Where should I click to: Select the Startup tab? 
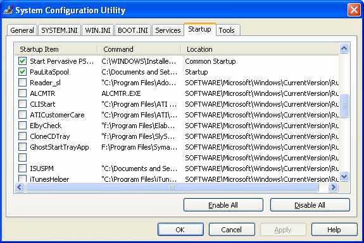199,30
